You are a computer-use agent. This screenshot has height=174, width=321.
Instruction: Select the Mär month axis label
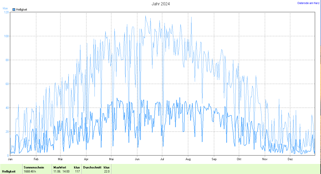(60, 159)
